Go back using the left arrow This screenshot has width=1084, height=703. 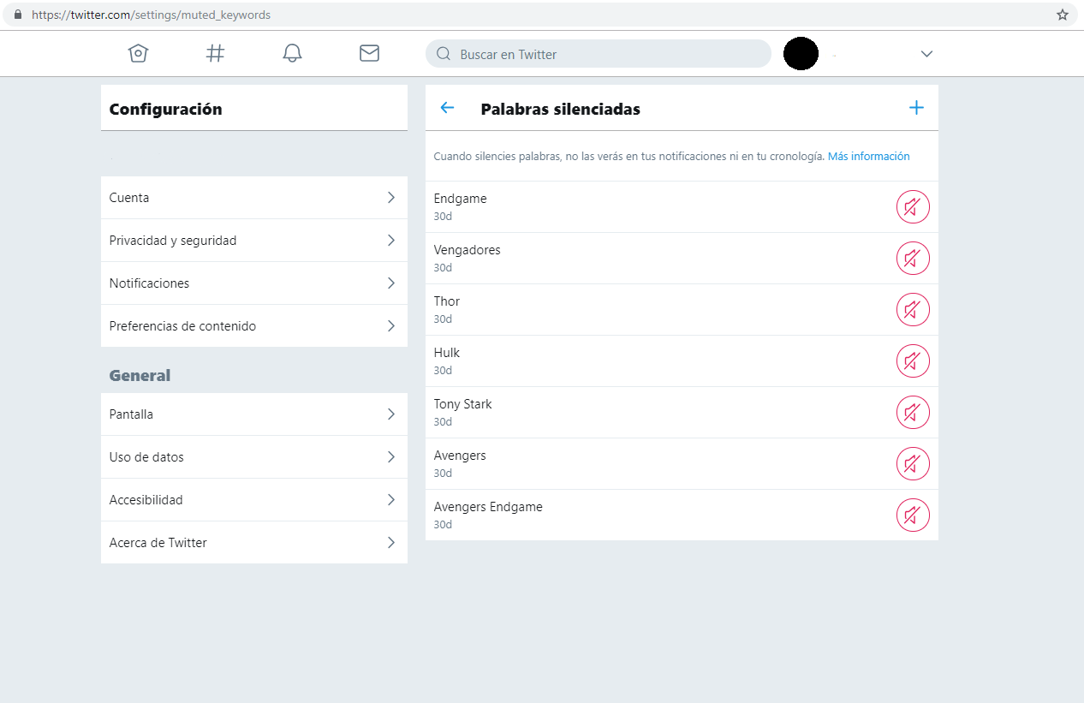[x=447, y=108]
